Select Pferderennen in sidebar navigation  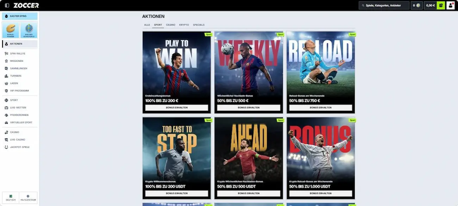pyautogui.click(x=19, y=115)
